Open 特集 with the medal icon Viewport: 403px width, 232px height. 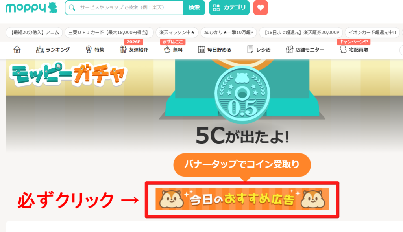tap(89, 49)
